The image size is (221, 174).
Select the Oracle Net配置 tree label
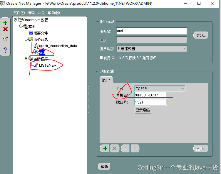[36, 20]
